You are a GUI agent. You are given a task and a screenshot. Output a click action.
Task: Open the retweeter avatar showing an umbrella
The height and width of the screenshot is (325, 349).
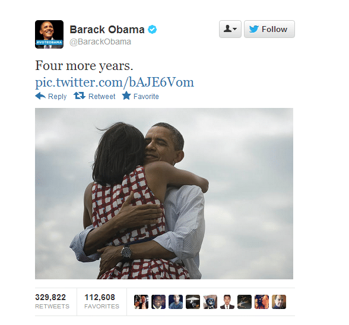tap(193, 302)
